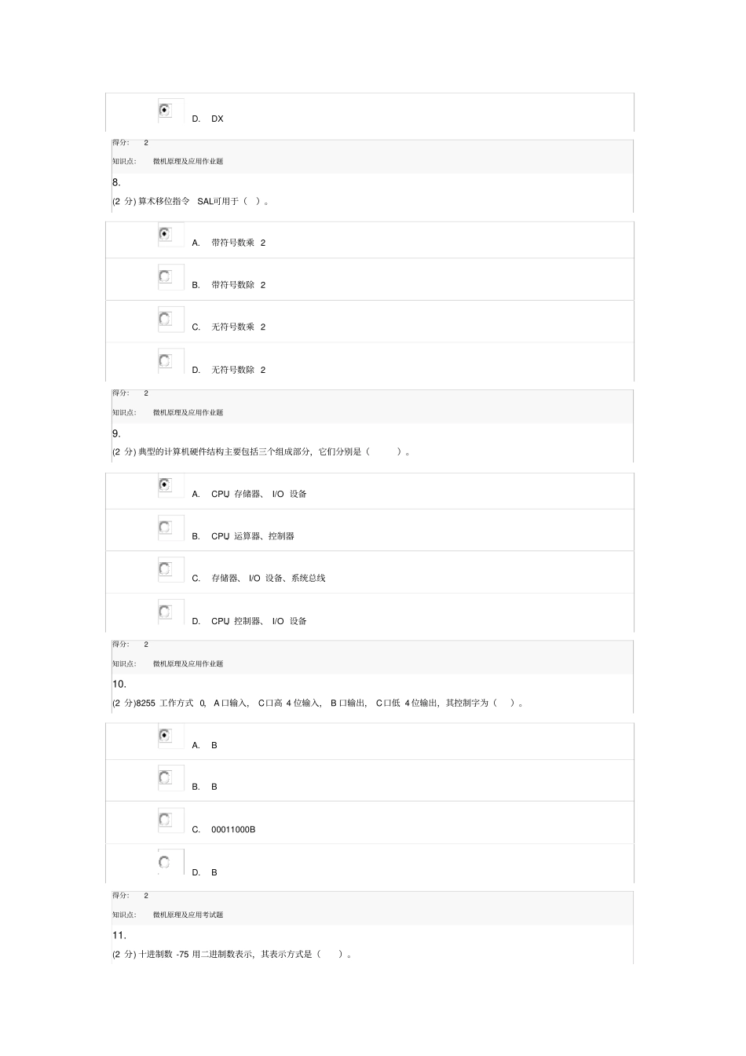The image size is (746, 1056).
Task: Pick the '无符号数乘 2' radio button
Action: pos(164,319)
